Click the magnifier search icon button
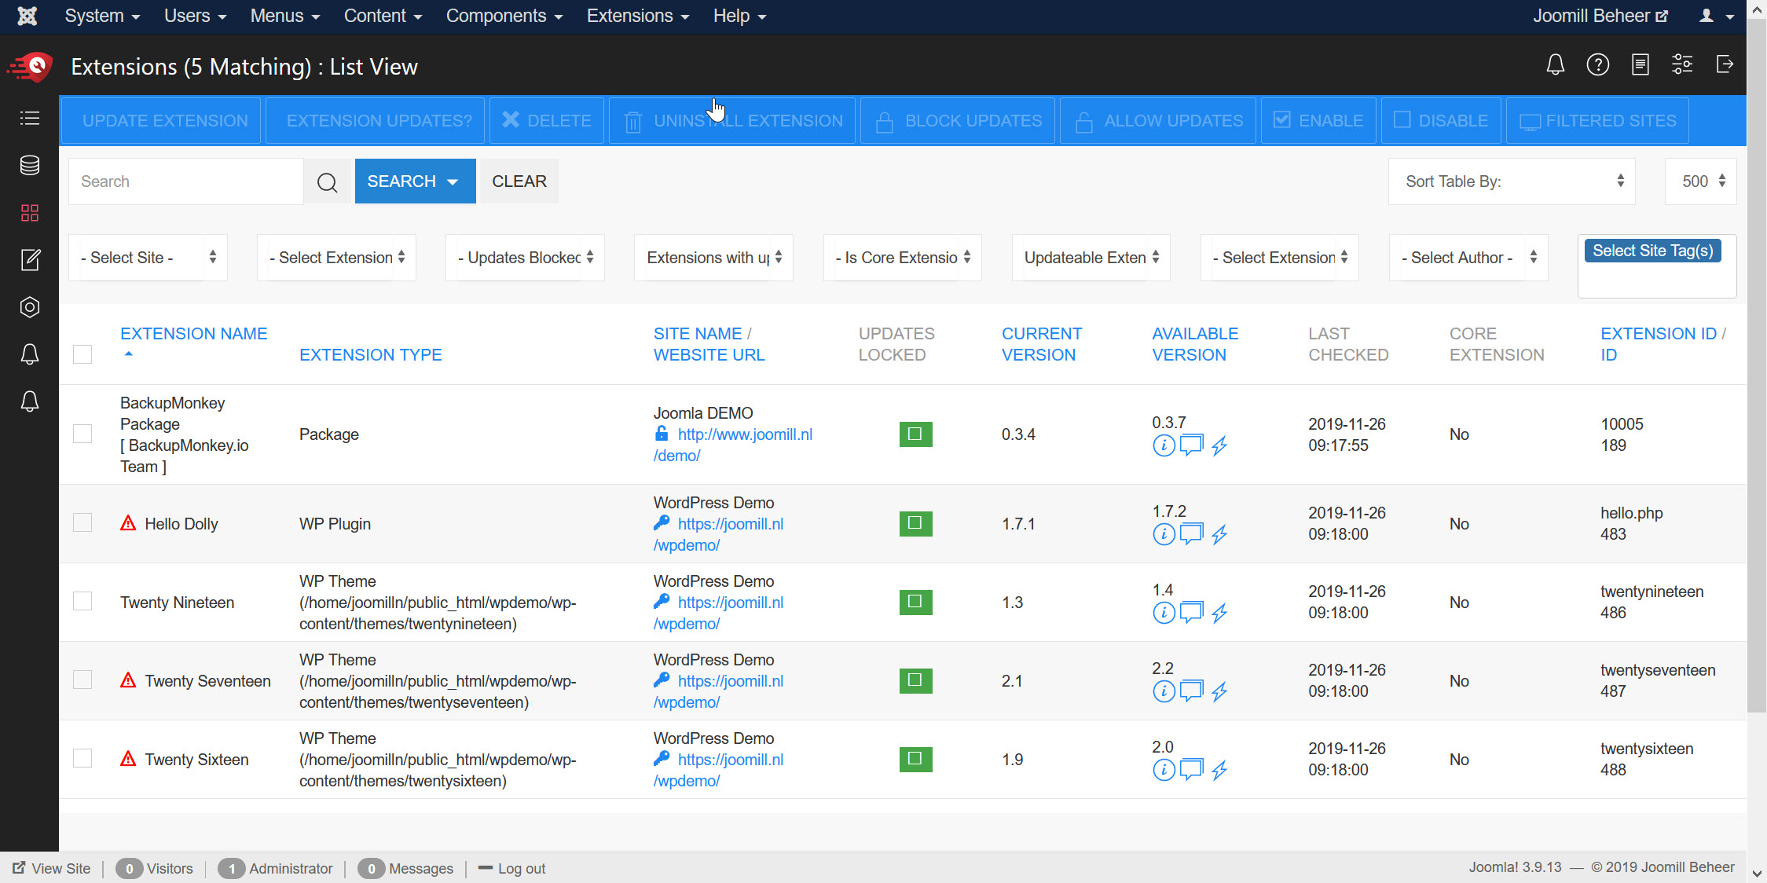The height and width of the screenshot is (883, 1767). pos(327,181)
